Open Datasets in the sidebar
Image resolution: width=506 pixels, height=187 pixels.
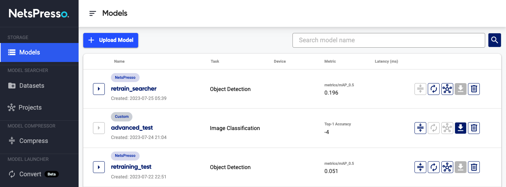click(32, 86)
